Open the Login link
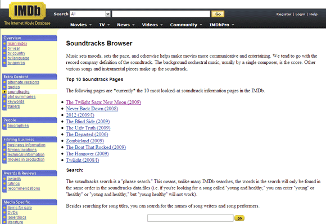 (300, 14)
